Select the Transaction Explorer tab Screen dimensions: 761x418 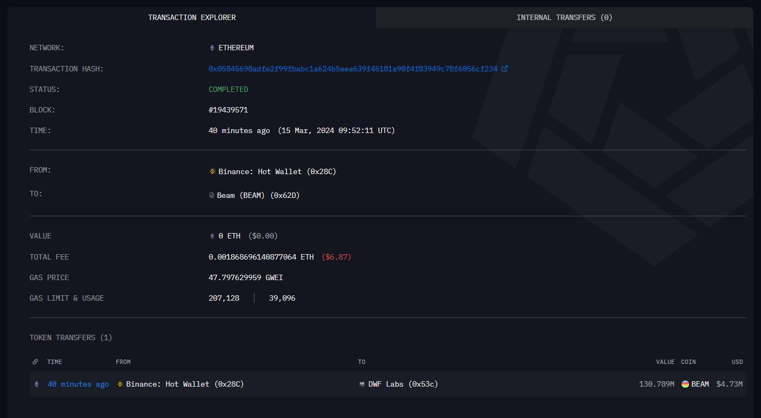click(x=192, y=18)
